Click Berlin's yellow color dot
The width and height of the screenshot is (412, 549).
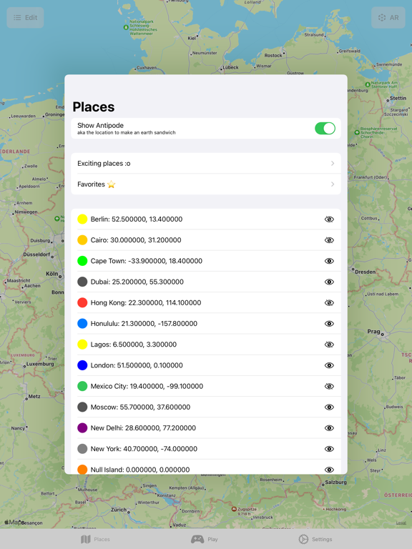pyautogui.click(x=82, y=219)
